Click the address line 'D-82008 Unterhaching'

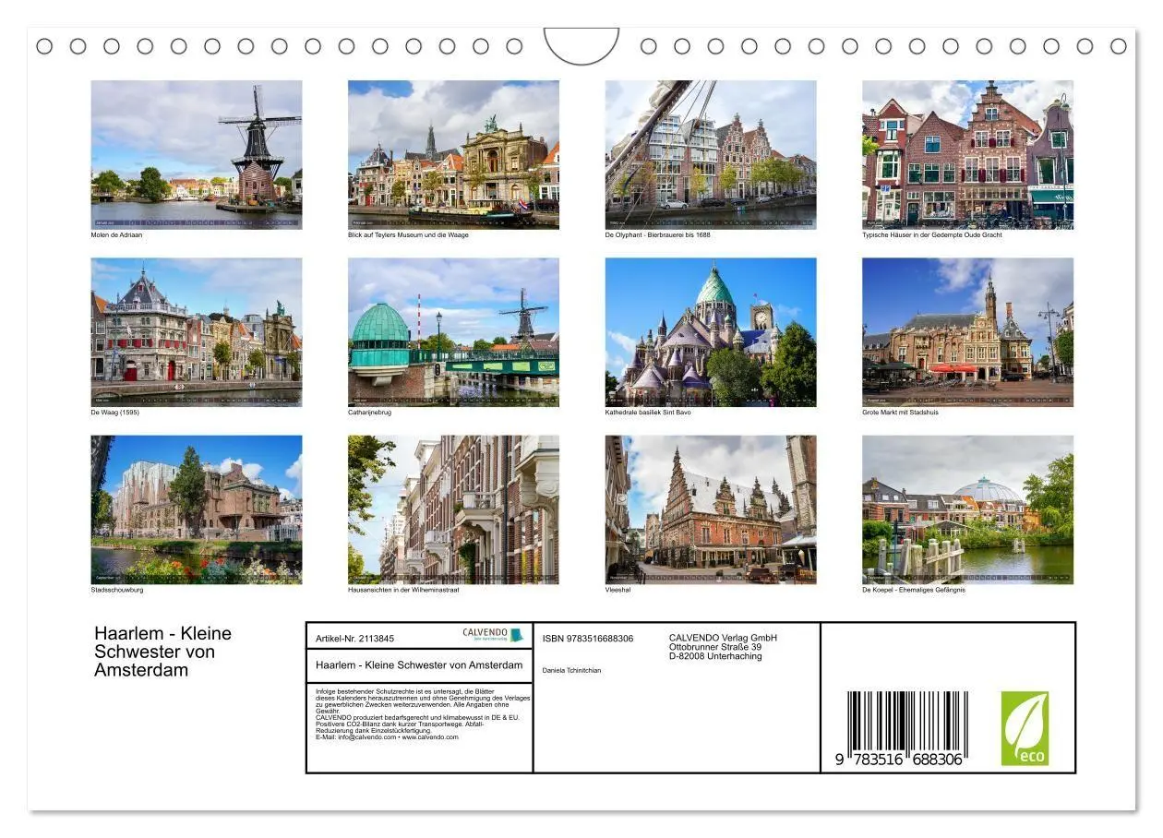point(715,656)
